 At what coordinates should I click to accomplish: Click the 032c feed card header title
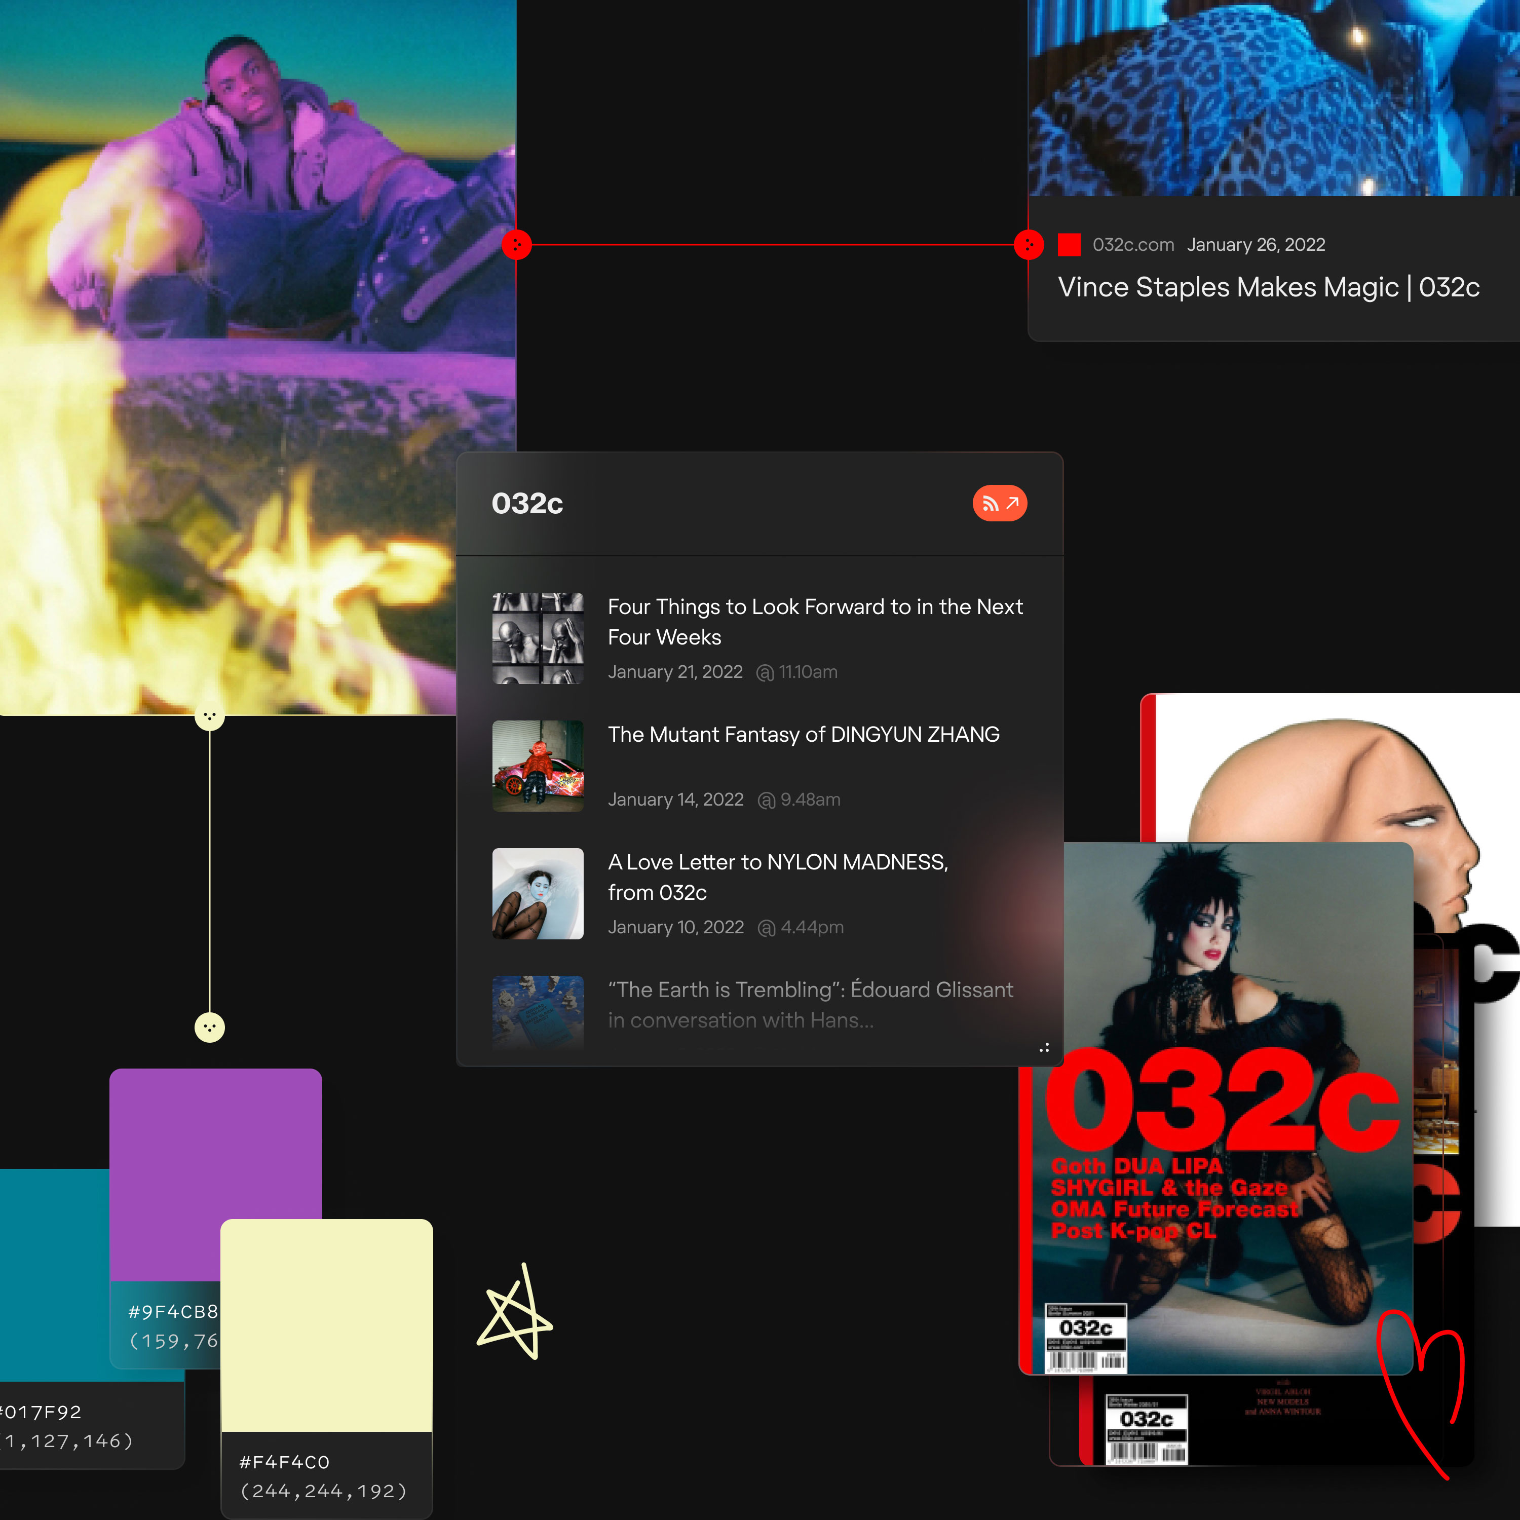pyautogui.click(x=527, y=504)
